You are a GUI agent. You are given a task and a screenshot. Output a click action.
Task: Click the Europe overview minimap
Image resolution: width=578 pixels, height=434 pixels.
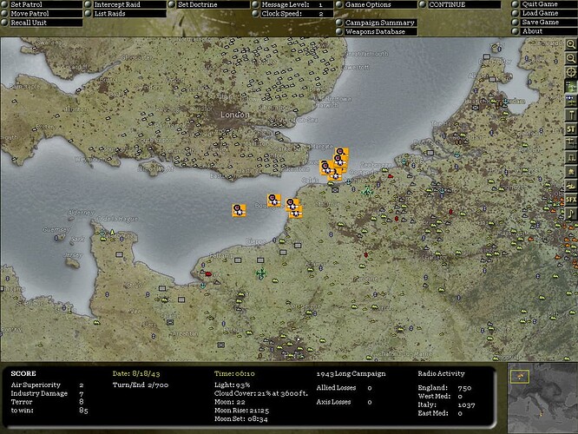point(542,398)
